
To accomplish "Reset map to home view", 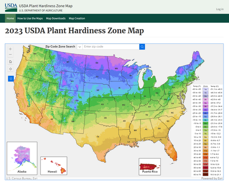I will [x=10, y=62].
